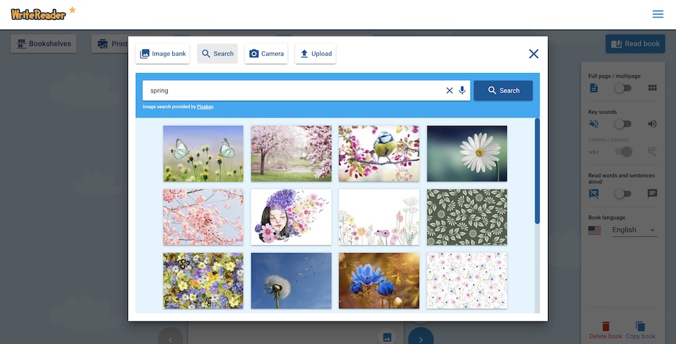Toggle Read words and sentences aloud switch
Image resolution: width=676 pixels, height=344 pixels.
click(x=623, y=194)
